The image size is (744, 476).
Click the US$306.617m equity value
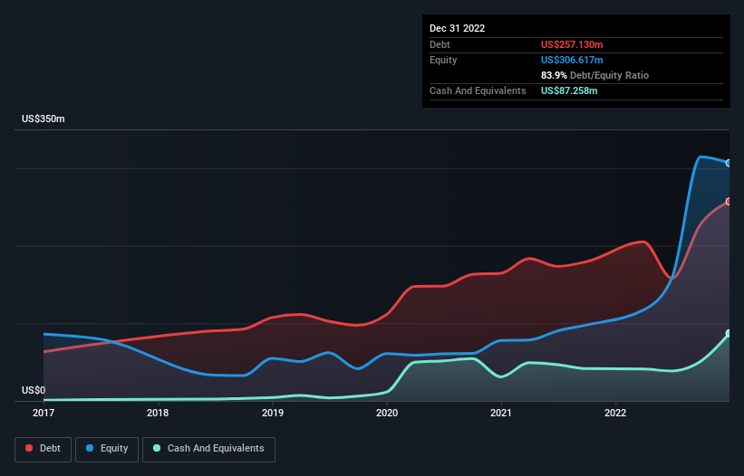tap(572, 60)
